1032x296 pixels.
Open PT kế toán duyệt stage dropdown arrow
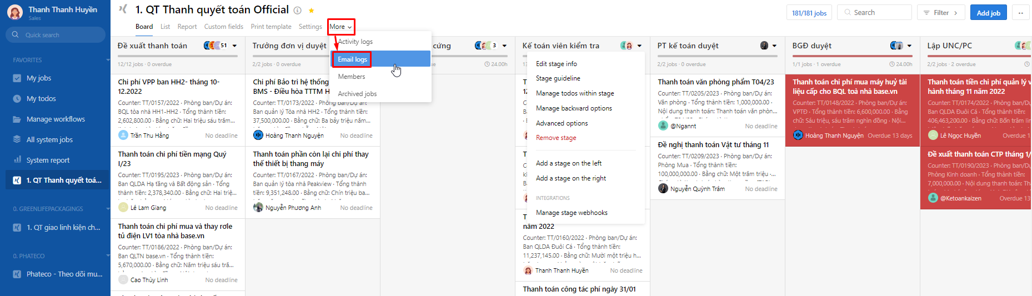(x=775, y=46)
